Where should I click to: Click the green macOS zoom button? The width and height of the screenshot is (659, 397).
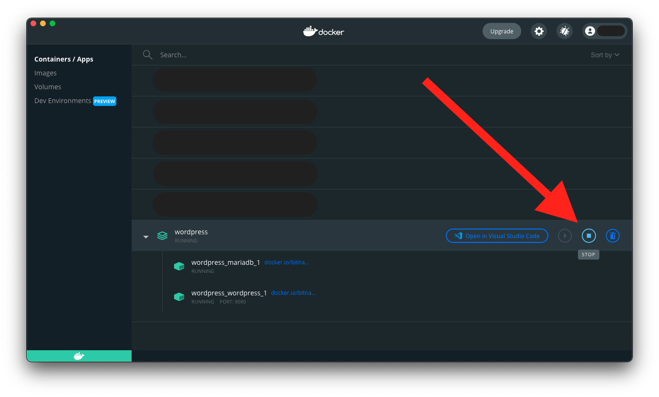point(52,23)
